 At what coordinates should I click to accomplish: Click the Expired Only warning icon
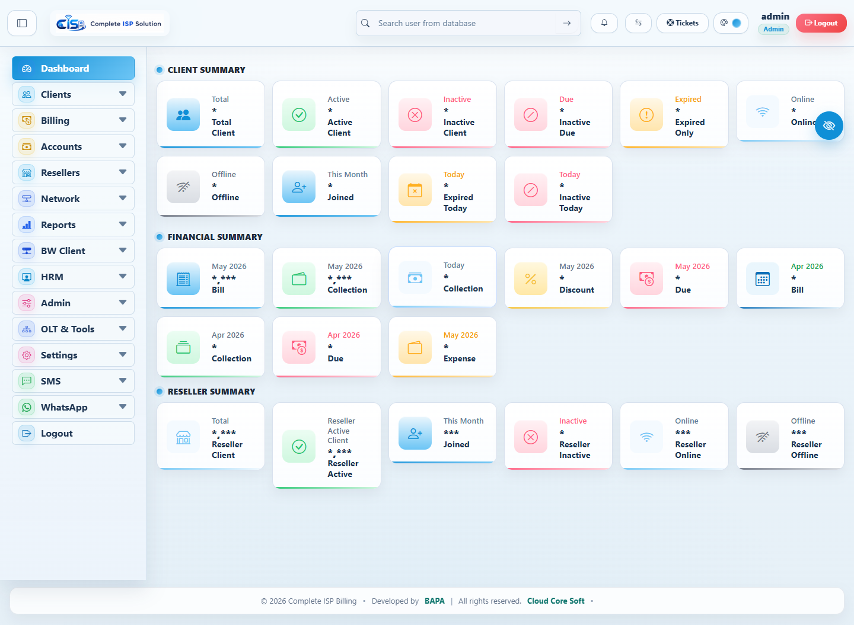pos(646,114)
